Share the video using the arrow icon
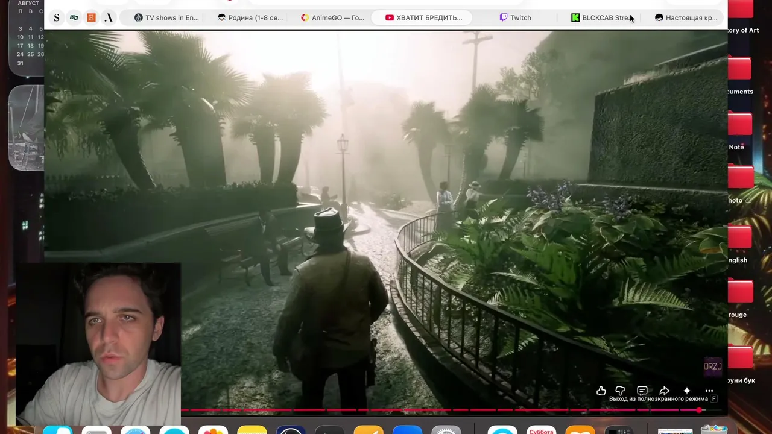 tap(664, 391)
